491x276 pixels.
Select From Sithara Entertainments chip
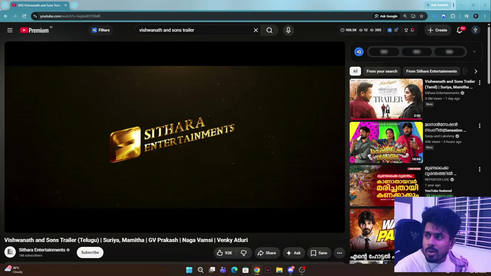click(x=432, y=71)
